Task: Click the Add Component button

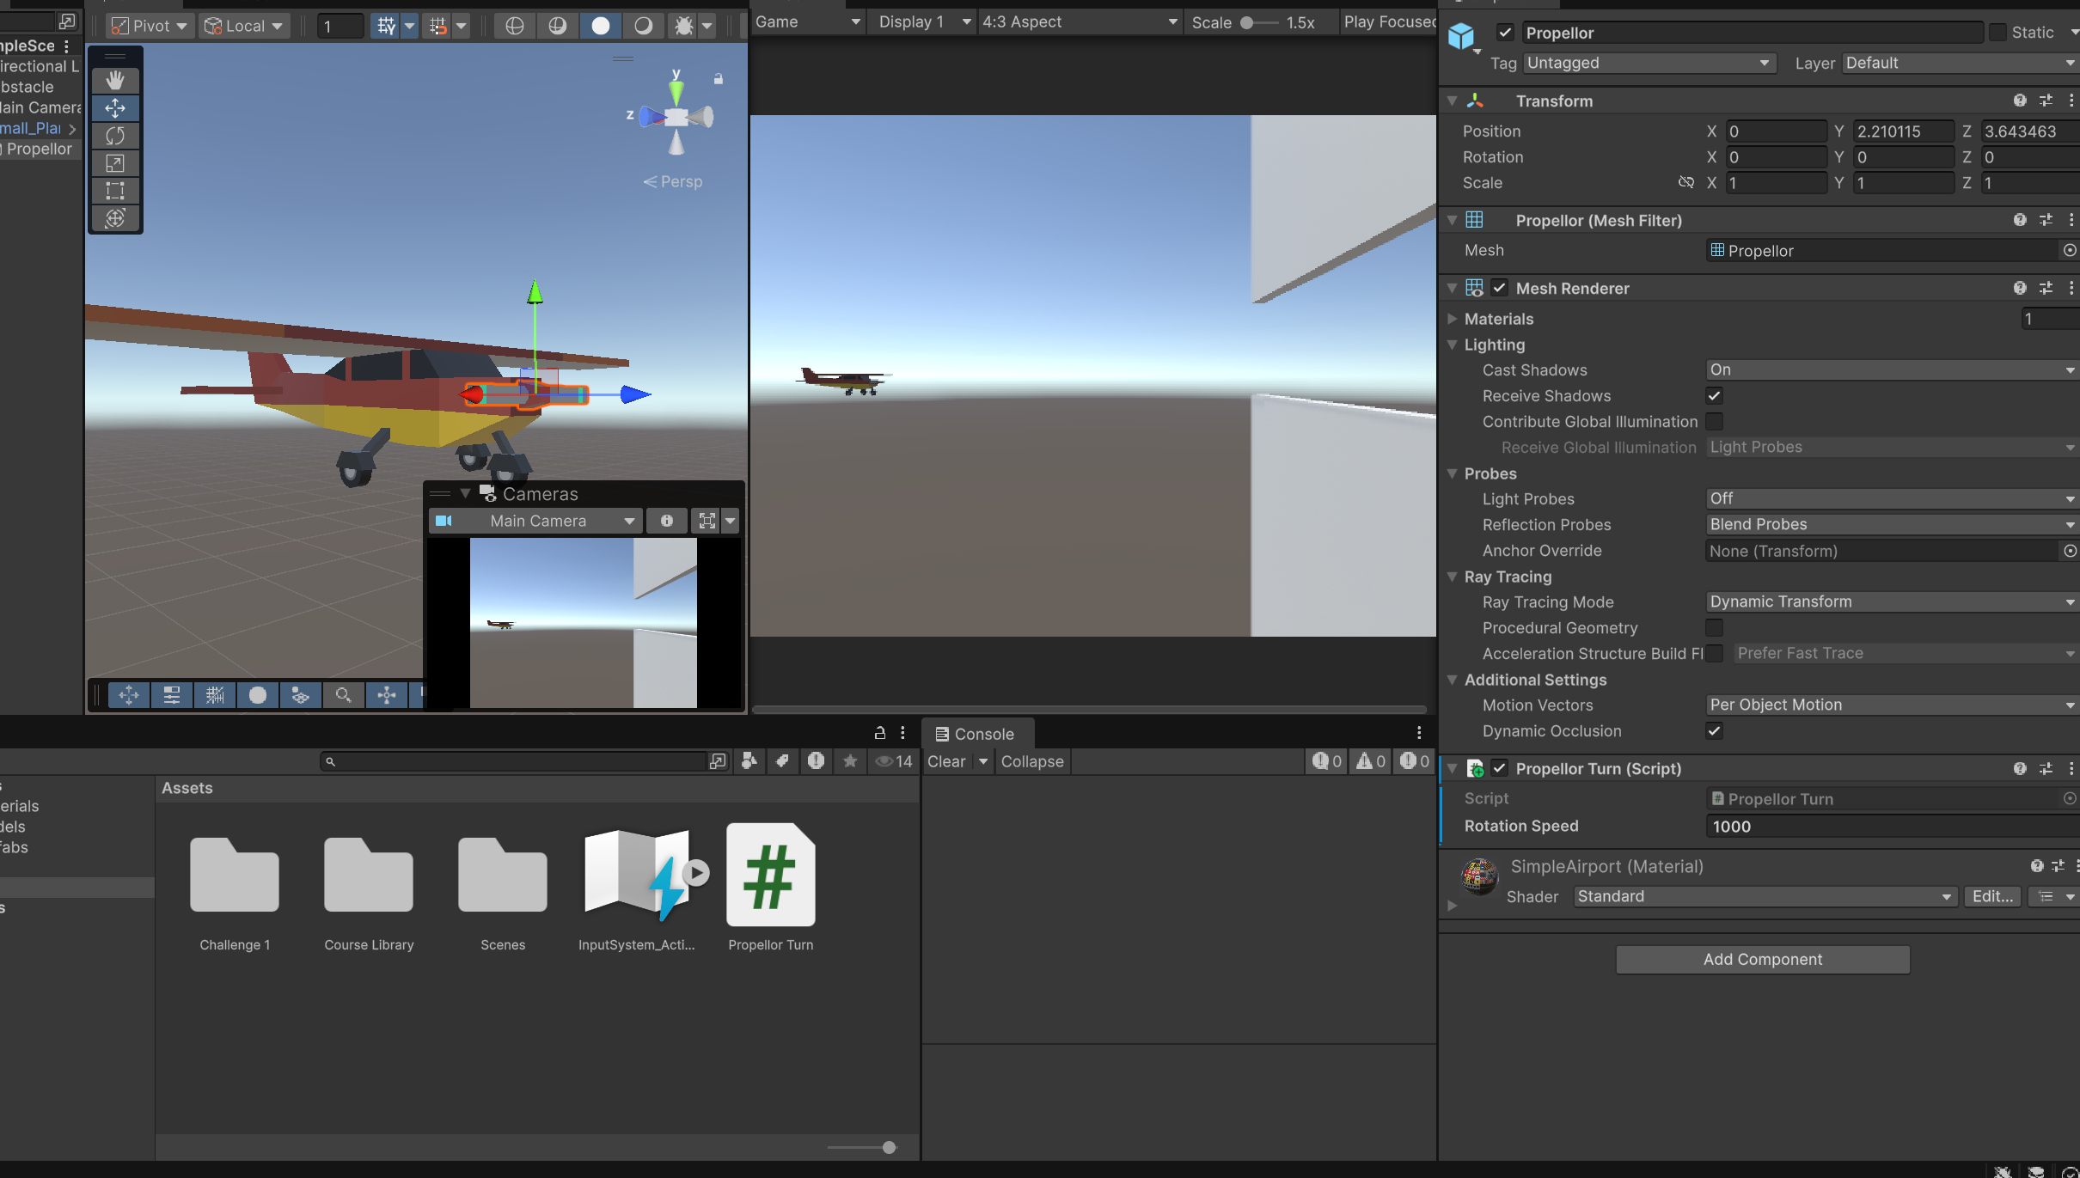Action: coord(1763,960)
